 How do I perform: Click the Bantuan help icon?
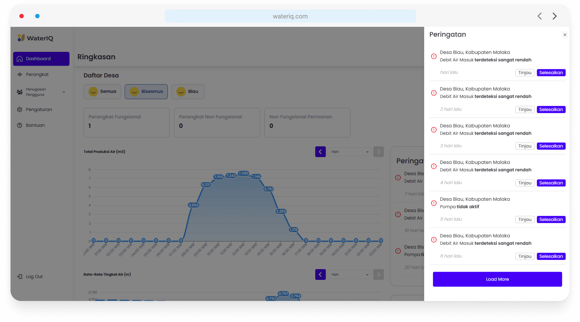[20, 125]
